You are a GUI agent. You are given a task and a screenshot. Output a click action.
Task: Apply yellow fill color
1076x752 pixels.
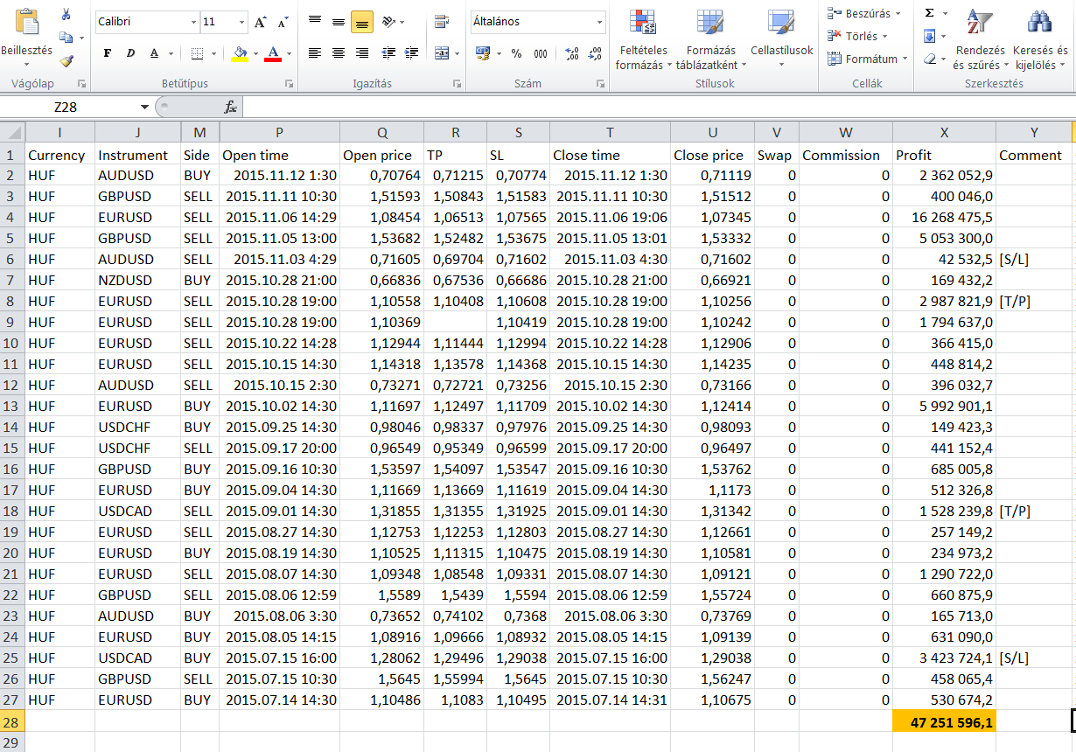(x=240, y=53)
